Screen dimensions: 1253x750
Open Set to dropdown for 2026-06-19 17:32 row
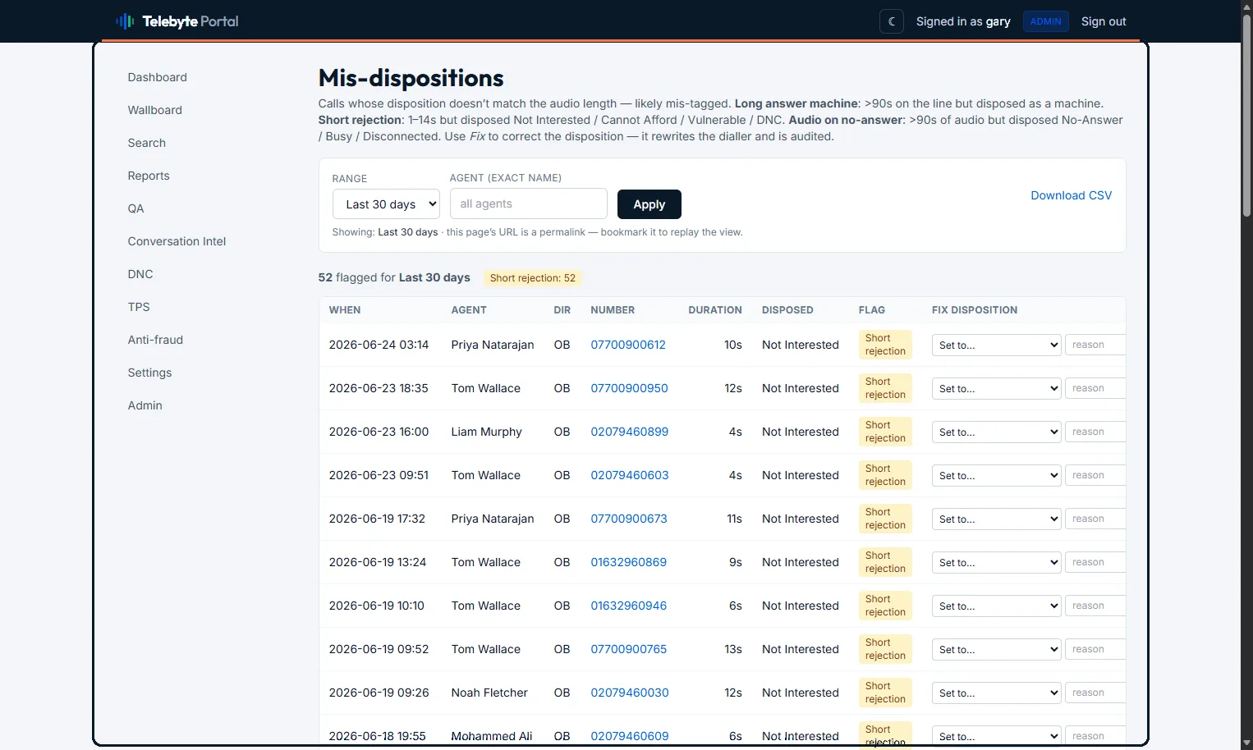[996, 519]
